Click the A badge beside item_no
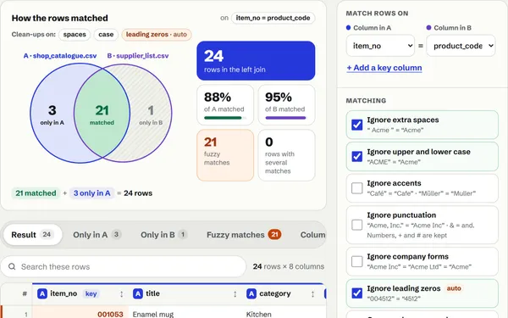Screen dimensions: 508x318 (x=42, y=293)
